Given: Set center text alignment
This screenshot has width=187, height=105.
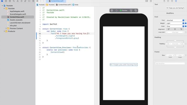Looking at the screenshot, I should pos(175,29).
